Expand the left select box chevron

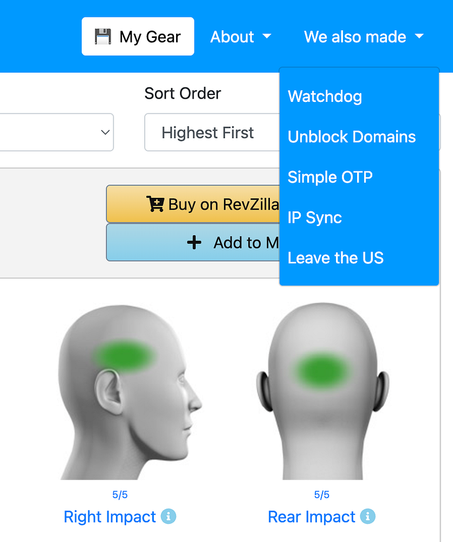(105, 132)
